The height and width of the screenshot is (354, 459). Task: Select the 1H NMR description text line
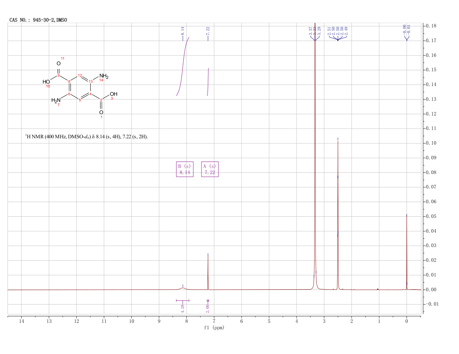[87, 137]
